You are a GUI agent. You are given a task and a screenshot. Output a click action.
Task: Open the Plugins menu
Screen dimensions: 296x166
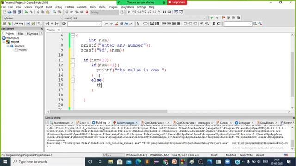[x=113, y=7]
